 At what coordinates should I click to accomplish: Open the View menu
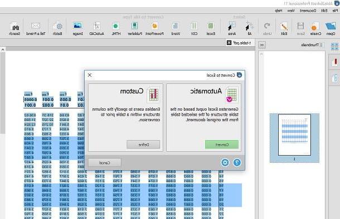pos(291,11)
